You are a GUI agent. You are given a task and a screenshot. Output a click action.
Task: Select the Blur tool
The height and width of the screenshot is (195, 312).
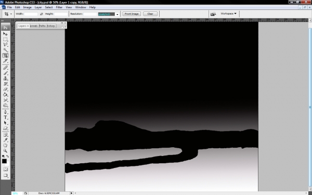click(x=5, y=100)
